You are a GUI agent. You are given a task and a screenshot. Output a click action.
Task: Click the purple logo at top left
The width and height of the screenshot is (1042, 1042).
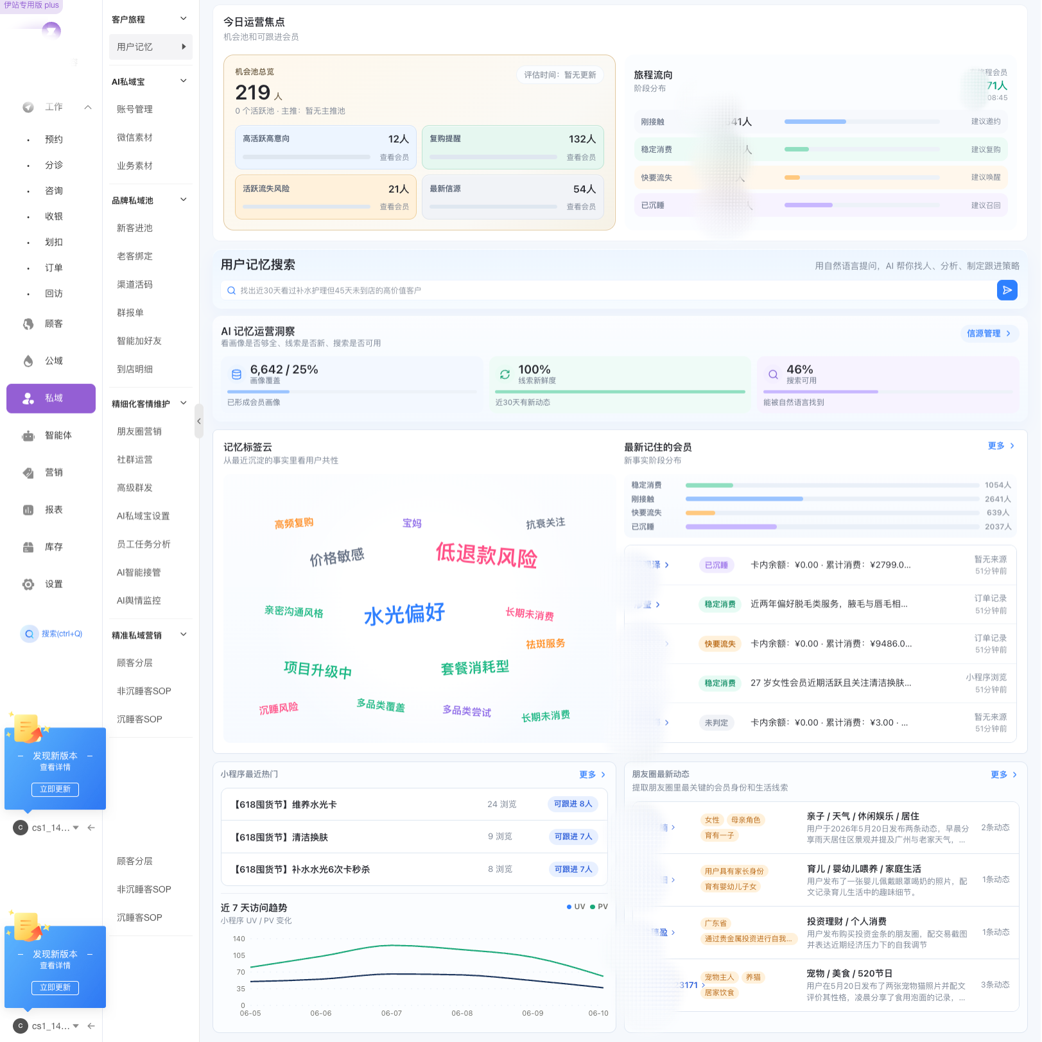(x=51, y=30)
